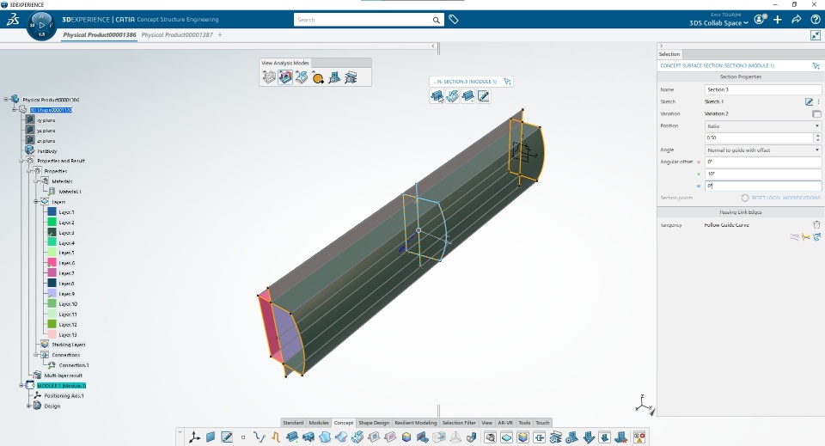Open the help question mark icon
The image size is (825, 446).
(815, 20)
